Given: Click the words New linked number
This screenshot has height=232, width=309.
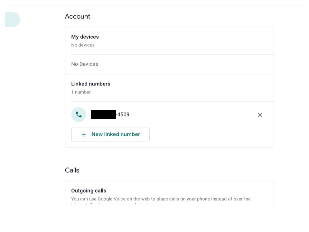Looking at the screenshot, I should click(x=116, y=134).
